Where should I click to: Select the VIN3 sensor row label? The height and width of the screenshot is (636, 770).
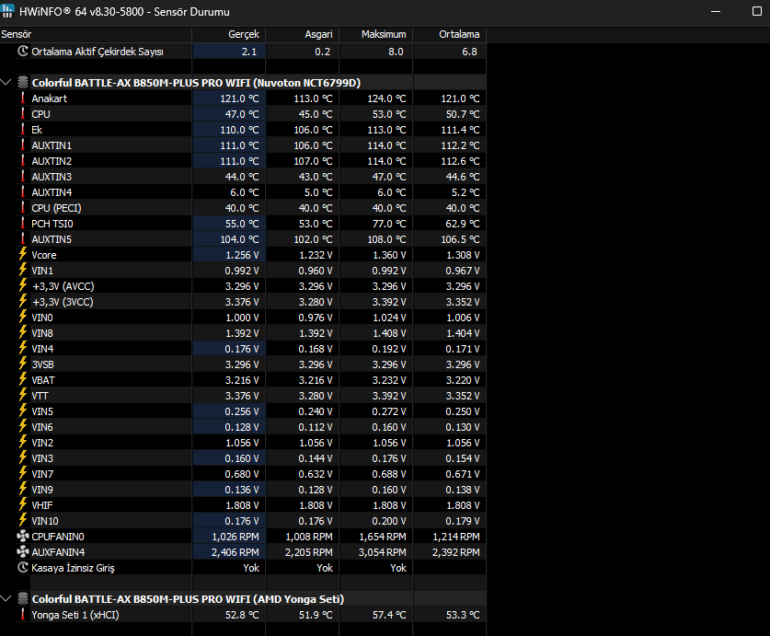42,458
